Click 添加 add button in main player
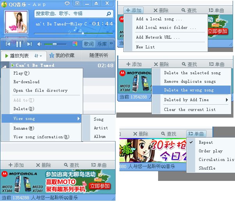 coord(16,165)
